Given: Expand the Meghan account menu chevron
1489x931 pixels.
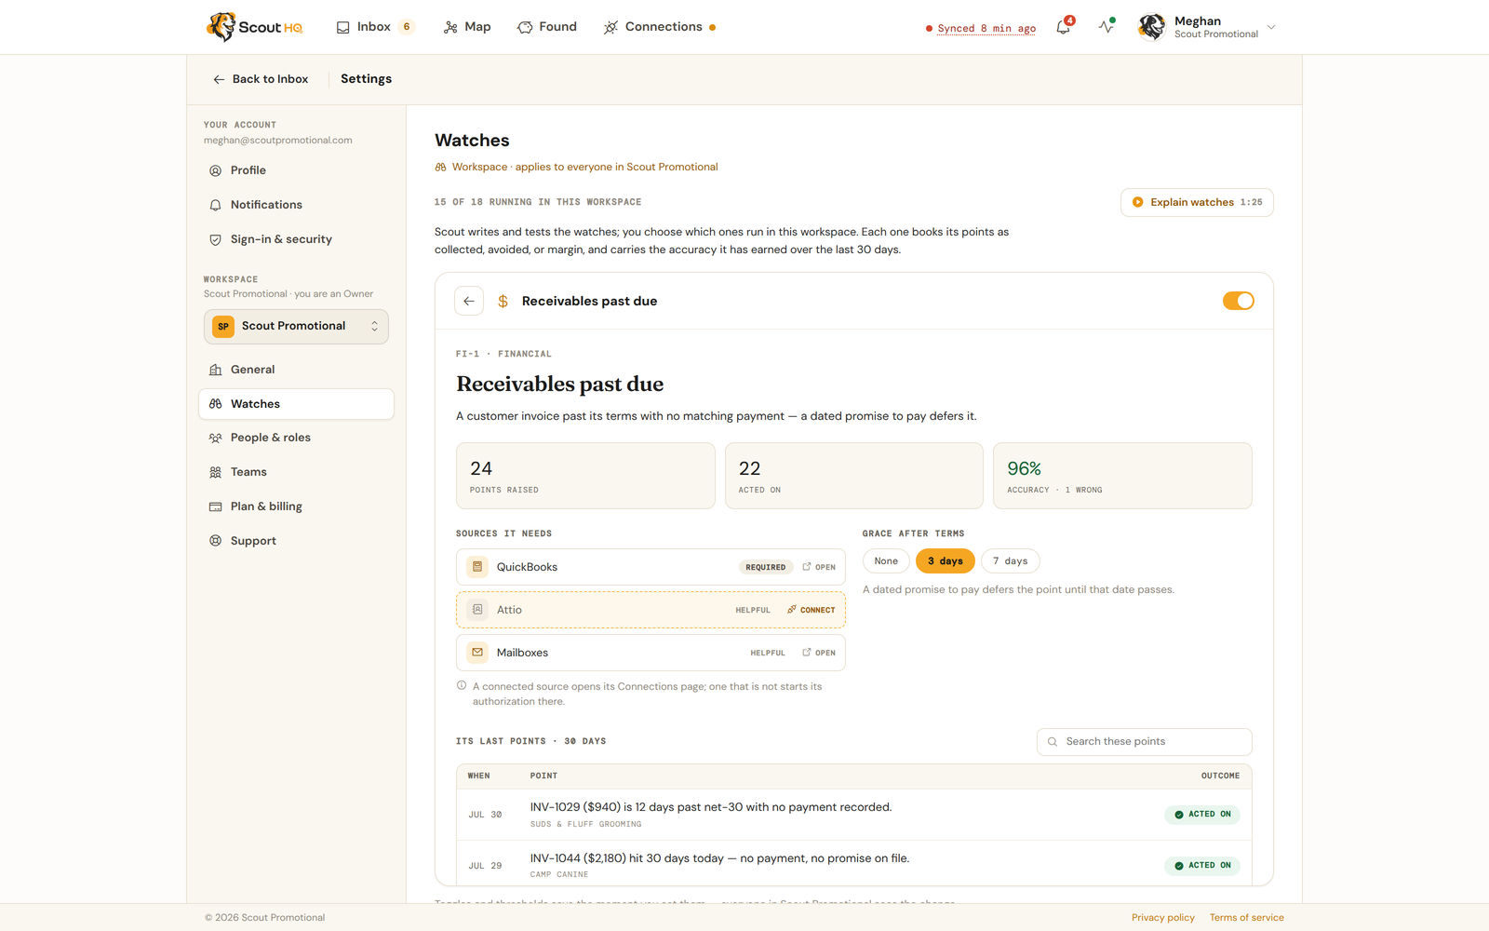Looking at the screenshot, I should 1271,27.
